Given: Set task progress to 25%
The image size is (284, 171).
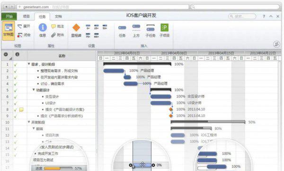Looking at the screenshot, I should pyautogui.click(x=97, y=27).
